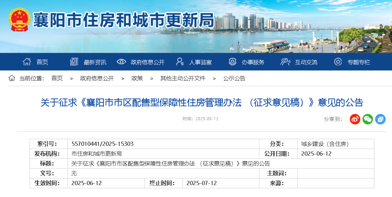Open the 首页 navigation menu item
This screenshot has height=197, width=392.
42,62
